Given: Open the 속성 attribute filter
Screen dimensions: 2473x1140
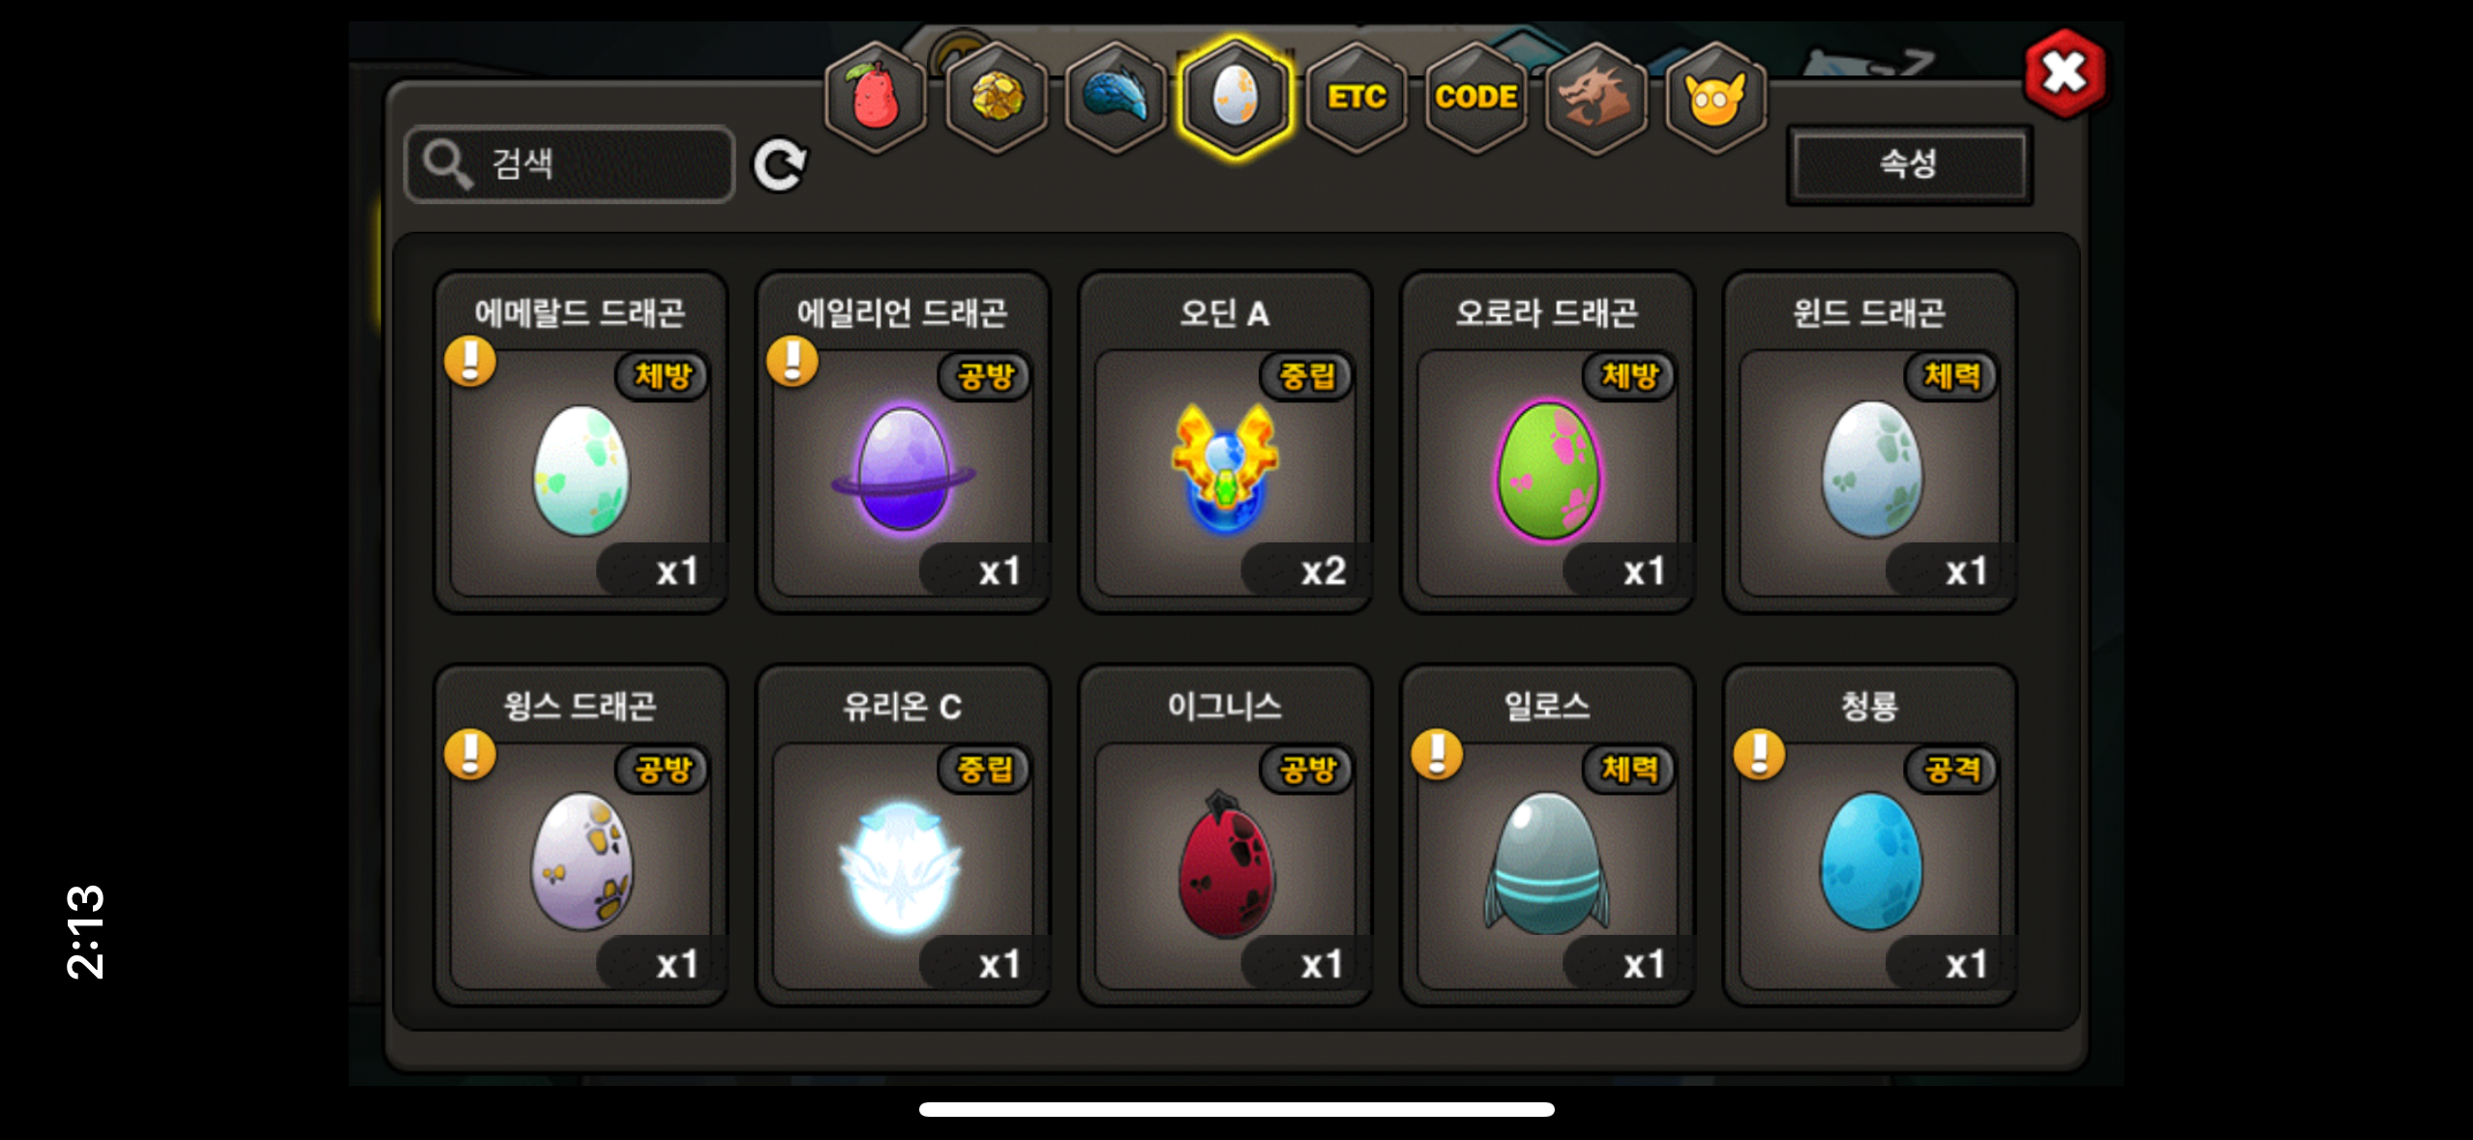Looking at the screenshot, I should pos(1909,164).
